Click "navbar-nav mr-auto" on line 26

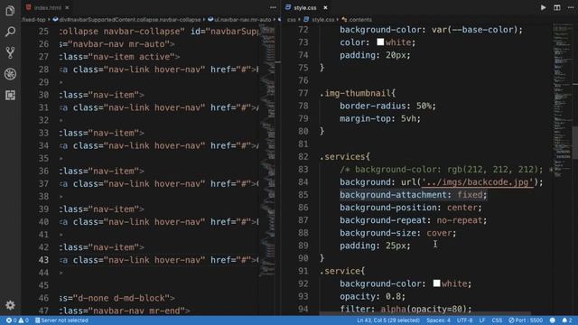point(118,44)
